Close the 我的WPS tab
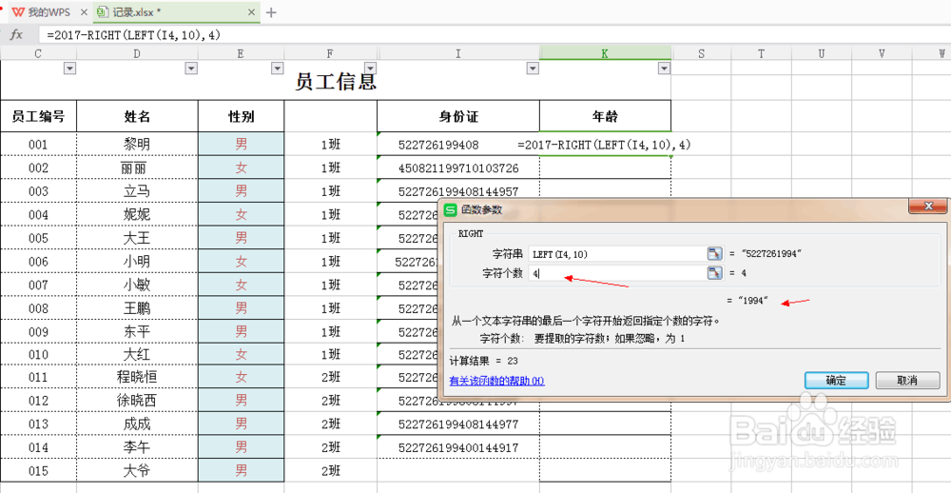Screen dimensions: 951x493 [x=84, y=12]
